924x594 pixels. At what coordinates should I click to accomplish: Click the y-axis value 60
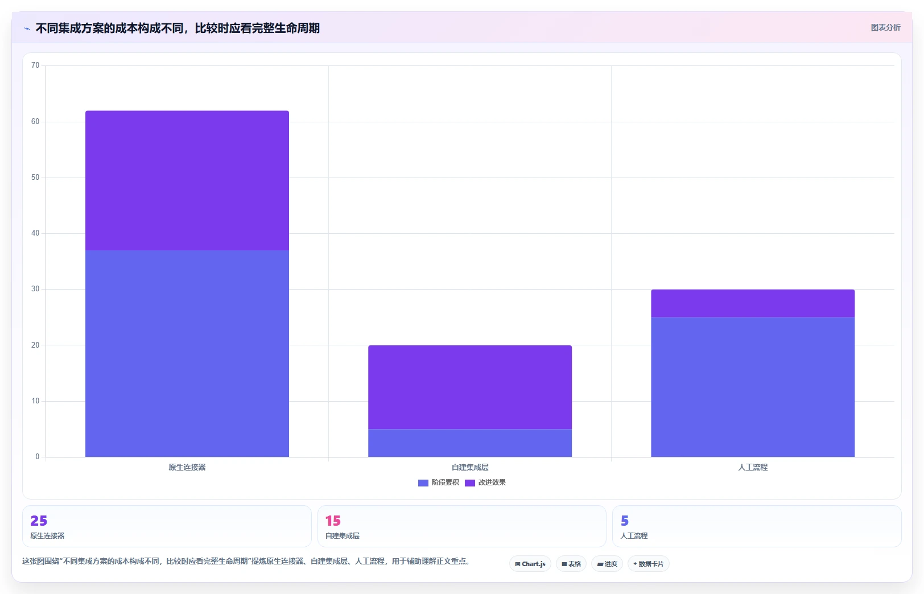coord(35,122)
